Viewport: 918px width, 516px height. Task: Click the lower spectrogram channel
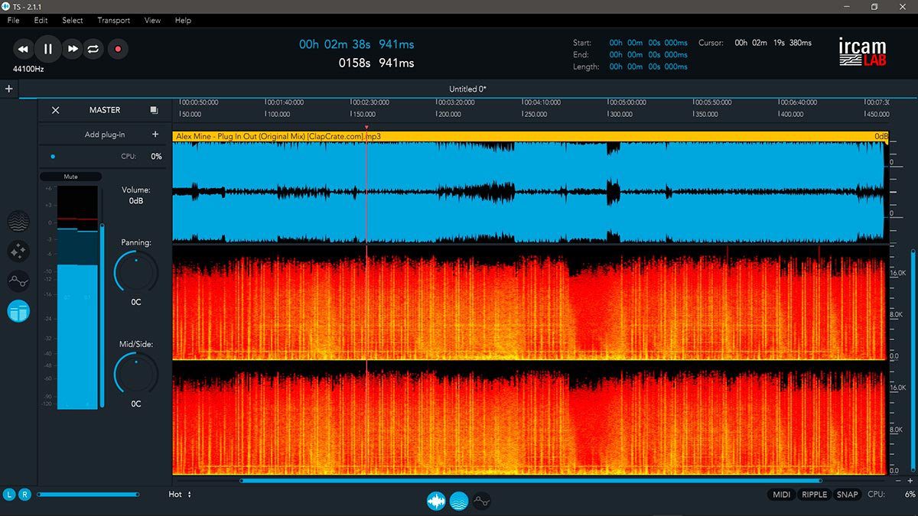(529, 417)
